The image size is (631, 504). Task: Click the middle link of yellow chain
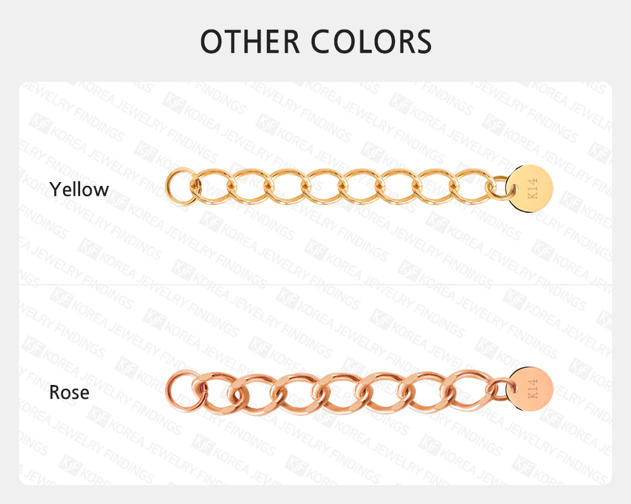coord(325,186)
